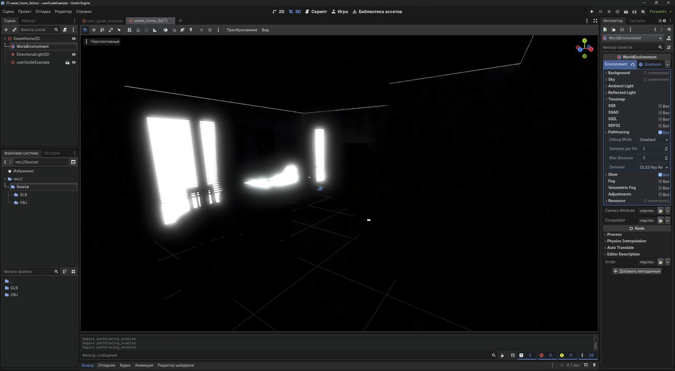Viewport: 675px width, 371px height.
Task: Open the Denoiser dropdown
Action: (x=654, y=167)
